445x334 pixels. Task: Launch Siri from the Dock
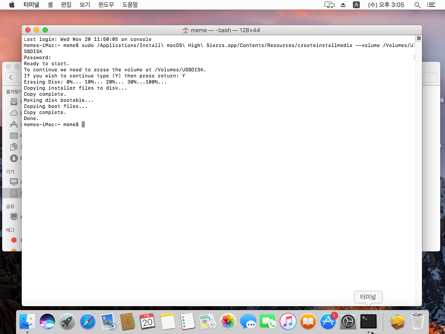(x=47, y=321)
